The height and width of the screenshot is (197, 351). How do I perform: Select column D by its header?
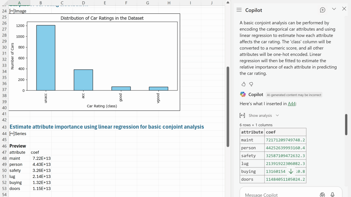(83, 3)
